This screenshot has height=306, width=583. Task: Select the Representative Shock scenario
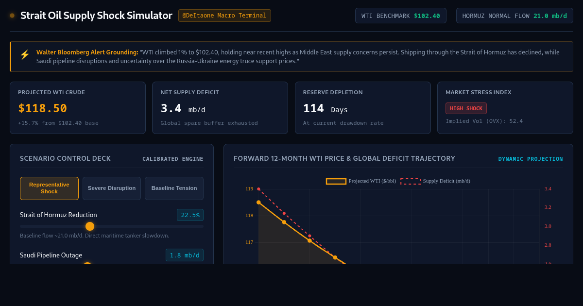(49, 188)
